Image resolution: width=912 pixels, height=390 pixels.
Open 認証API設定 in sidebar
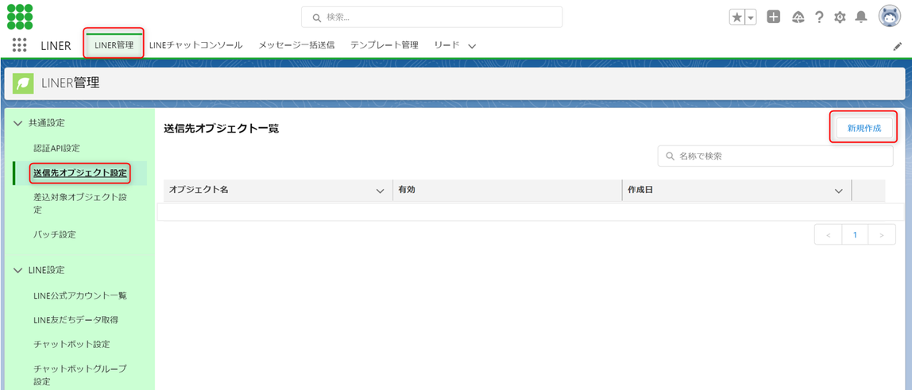[56, 149]
